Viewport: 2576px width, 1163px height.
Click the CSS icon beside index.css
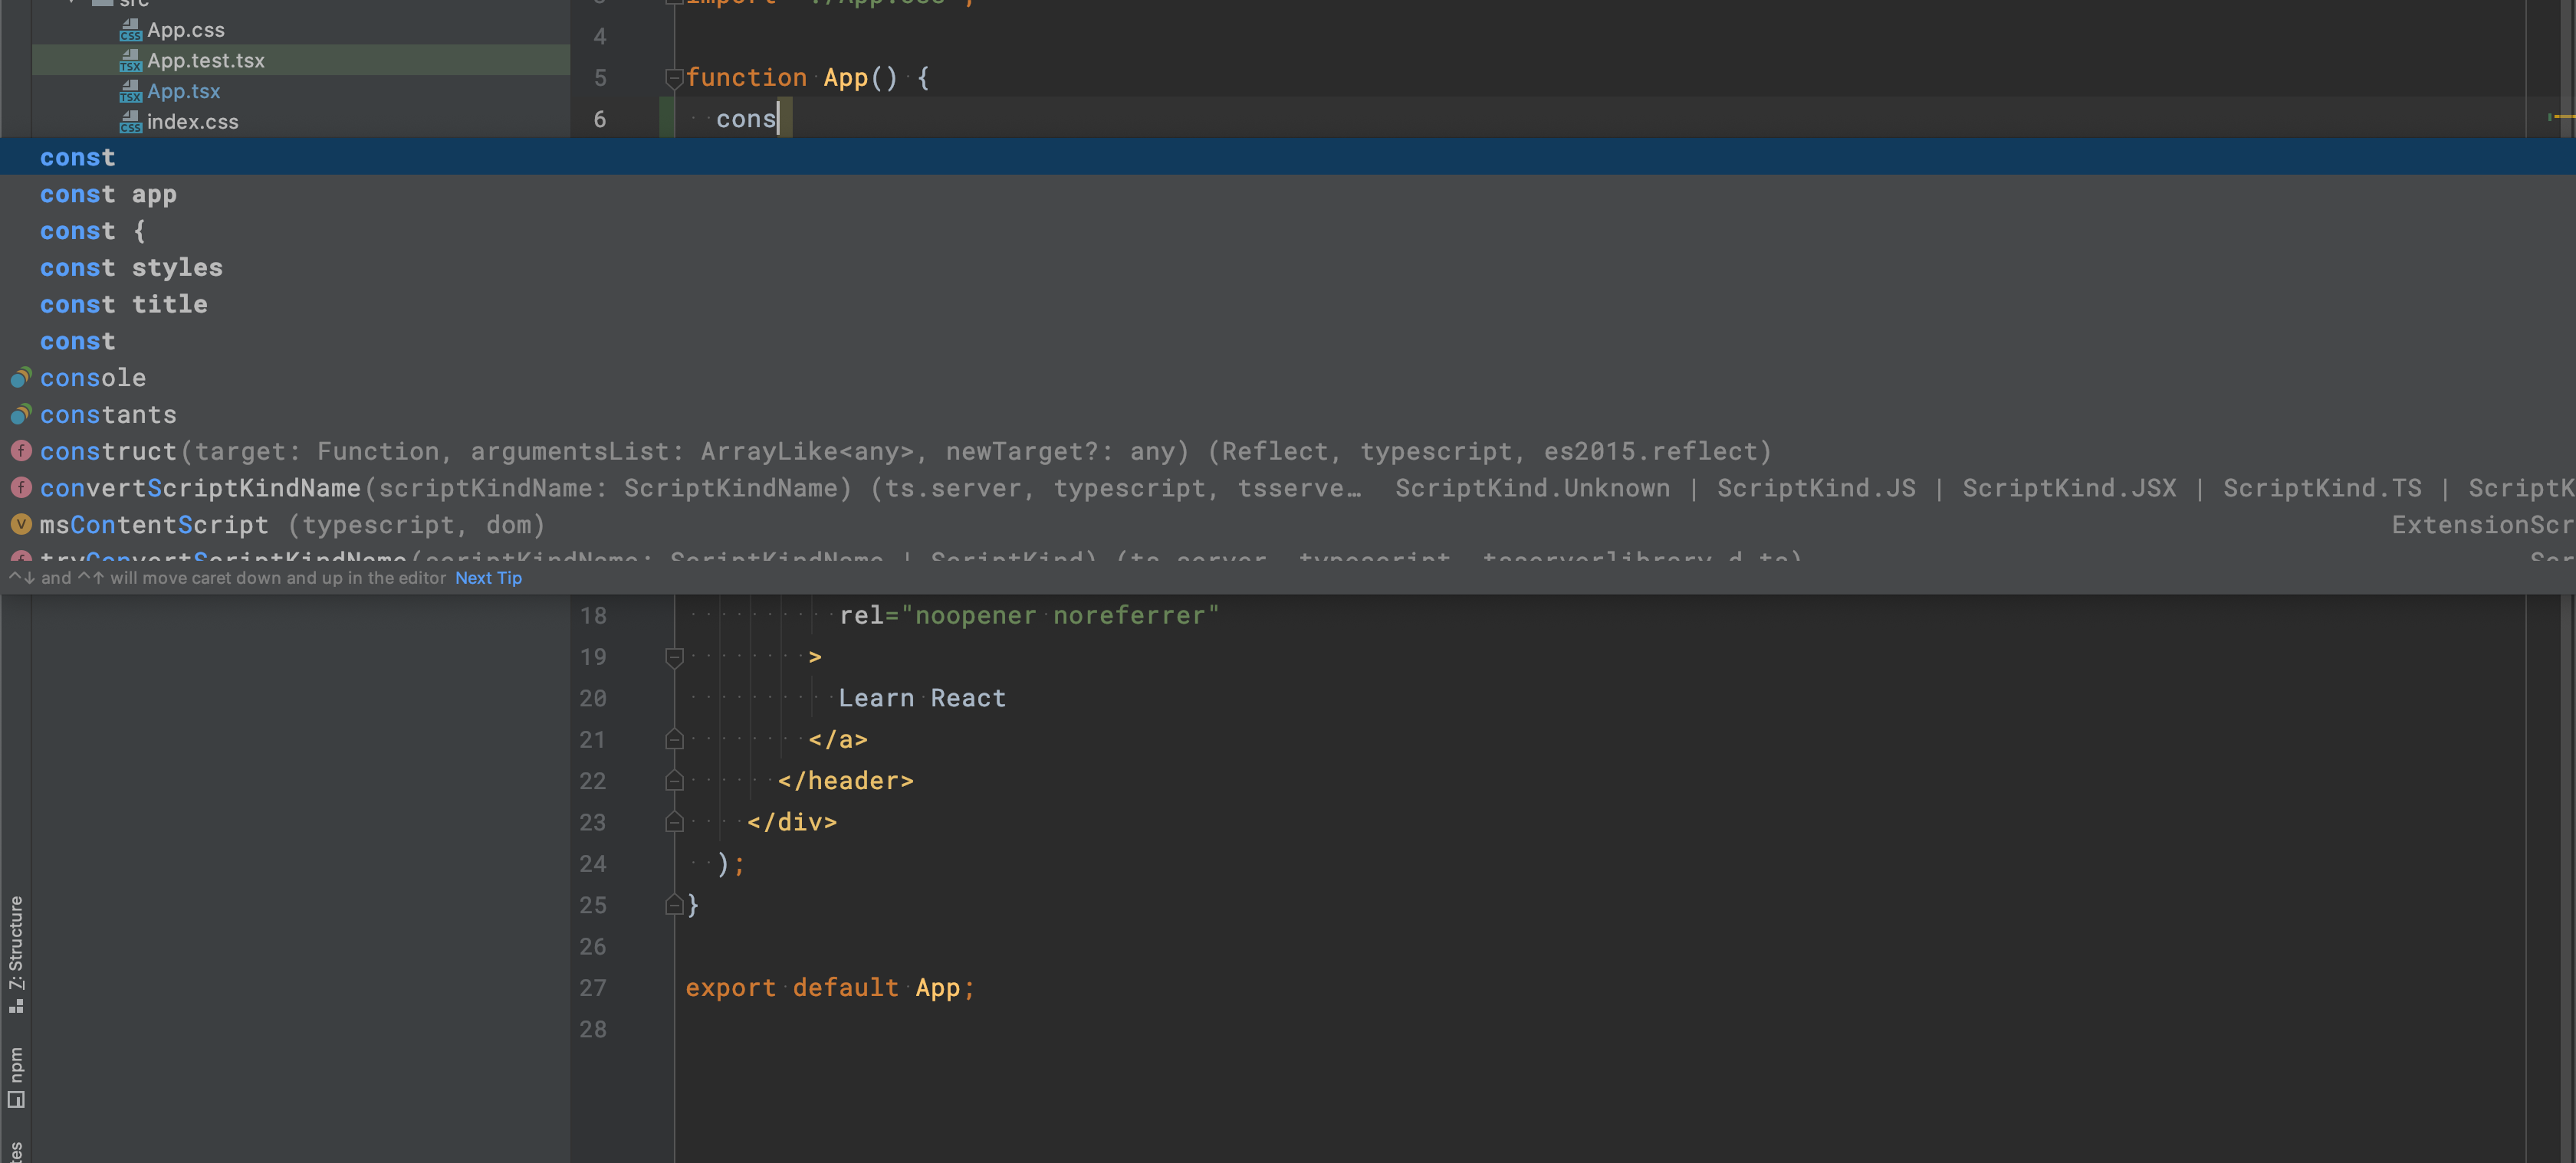131,122
